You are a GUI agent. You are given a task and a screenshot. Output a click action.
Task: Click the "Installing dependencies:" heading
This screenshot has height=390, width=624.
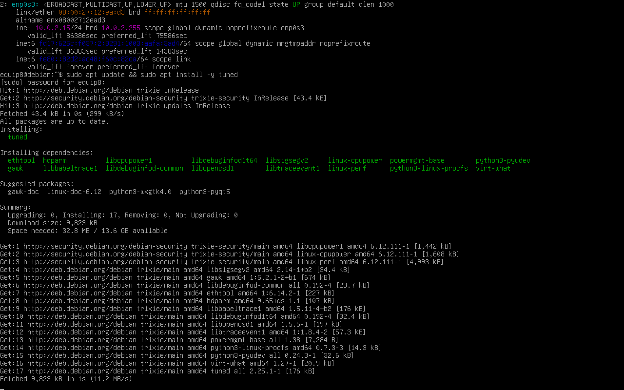click(x=47, y=153)
